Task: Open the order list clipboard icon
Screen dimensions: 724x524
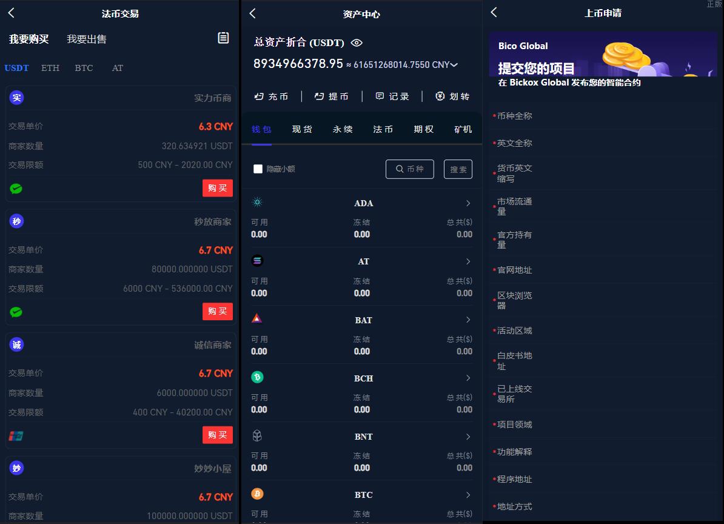Action: click(x=223, y=38)
